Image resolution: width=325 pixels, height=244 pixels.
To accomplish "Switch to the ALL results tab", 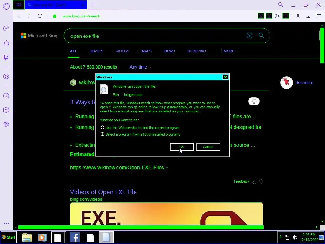I will pyautogui.click(x=73, y=51).
